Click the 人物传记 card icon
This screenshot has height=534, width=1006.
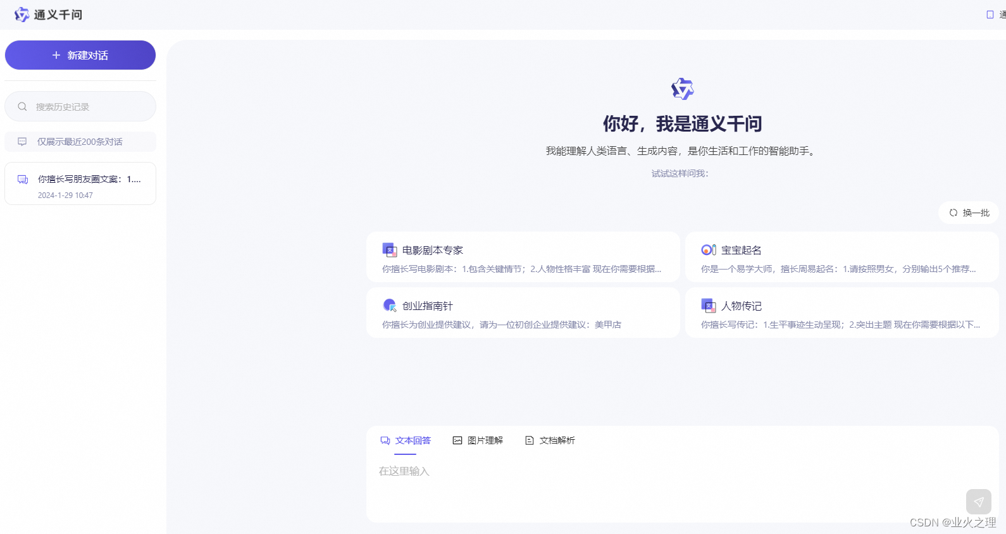point(709,306)
